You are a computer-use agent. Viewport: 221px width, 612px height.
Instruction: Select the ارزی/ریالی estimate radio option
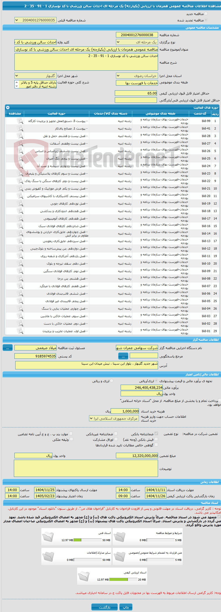coord(156,381)
